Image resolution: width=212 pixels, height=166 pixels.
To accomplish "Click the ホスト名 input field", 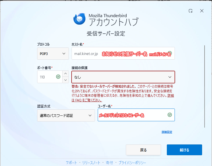I will [123, 53].
